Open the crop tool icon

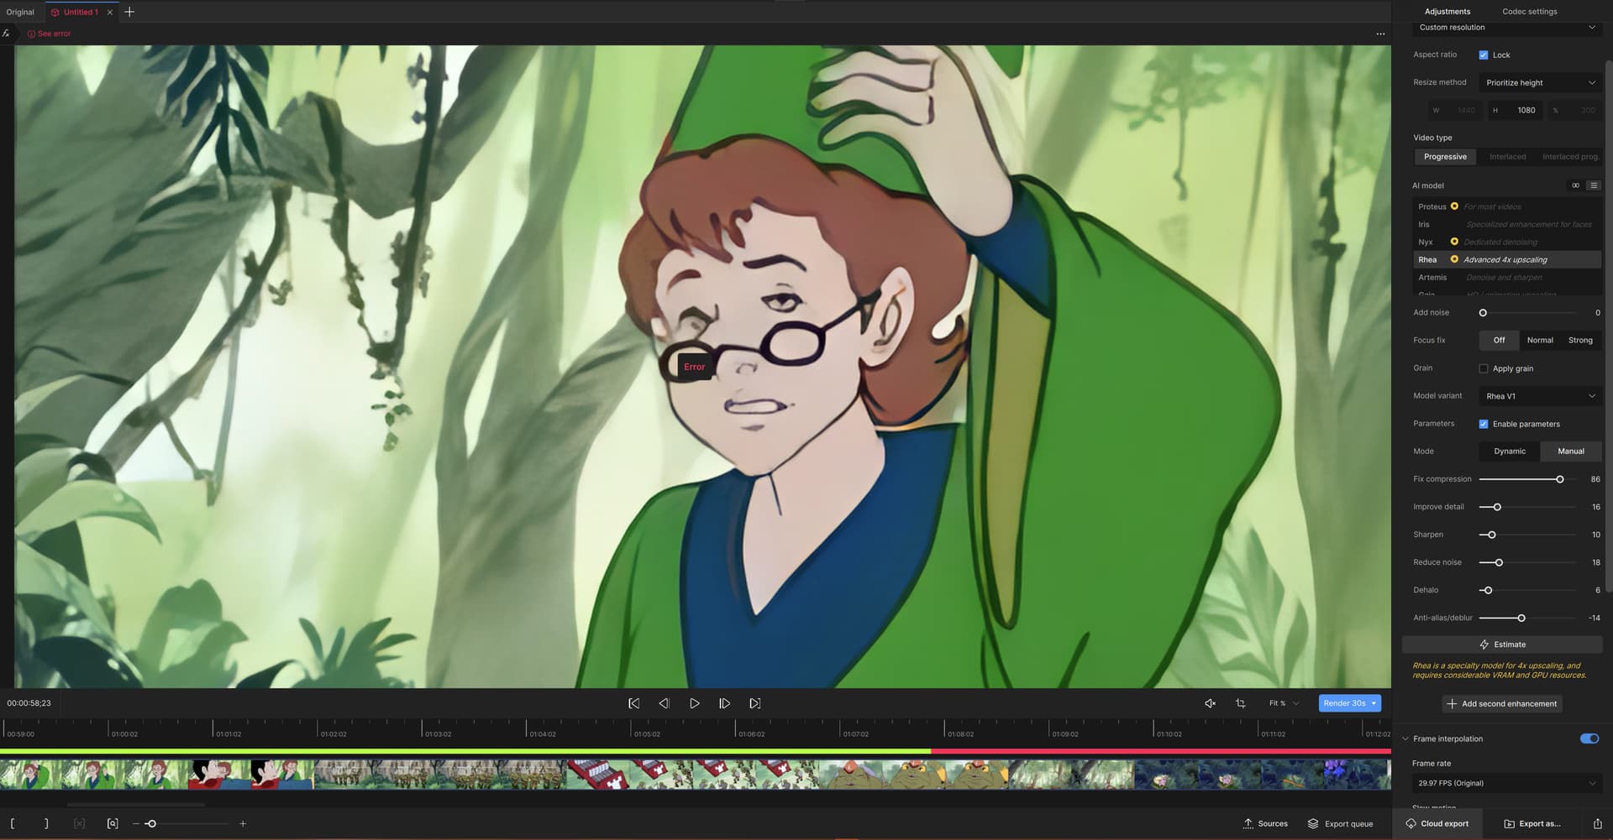[1241, 703]
